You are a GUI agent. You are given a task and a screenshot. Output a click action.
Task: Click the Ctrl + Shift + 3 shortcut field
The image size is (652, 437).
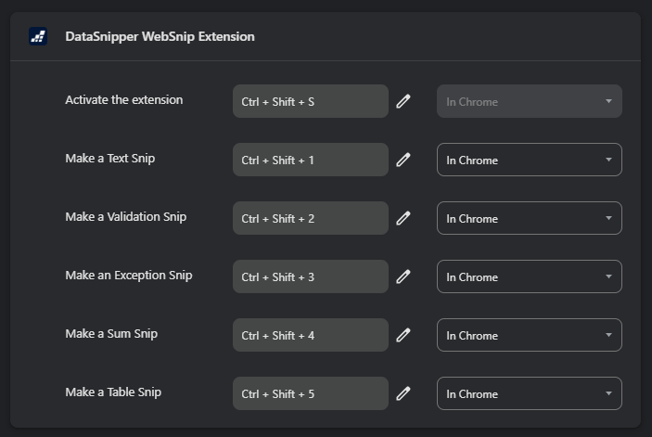click(x=310, y=277)
